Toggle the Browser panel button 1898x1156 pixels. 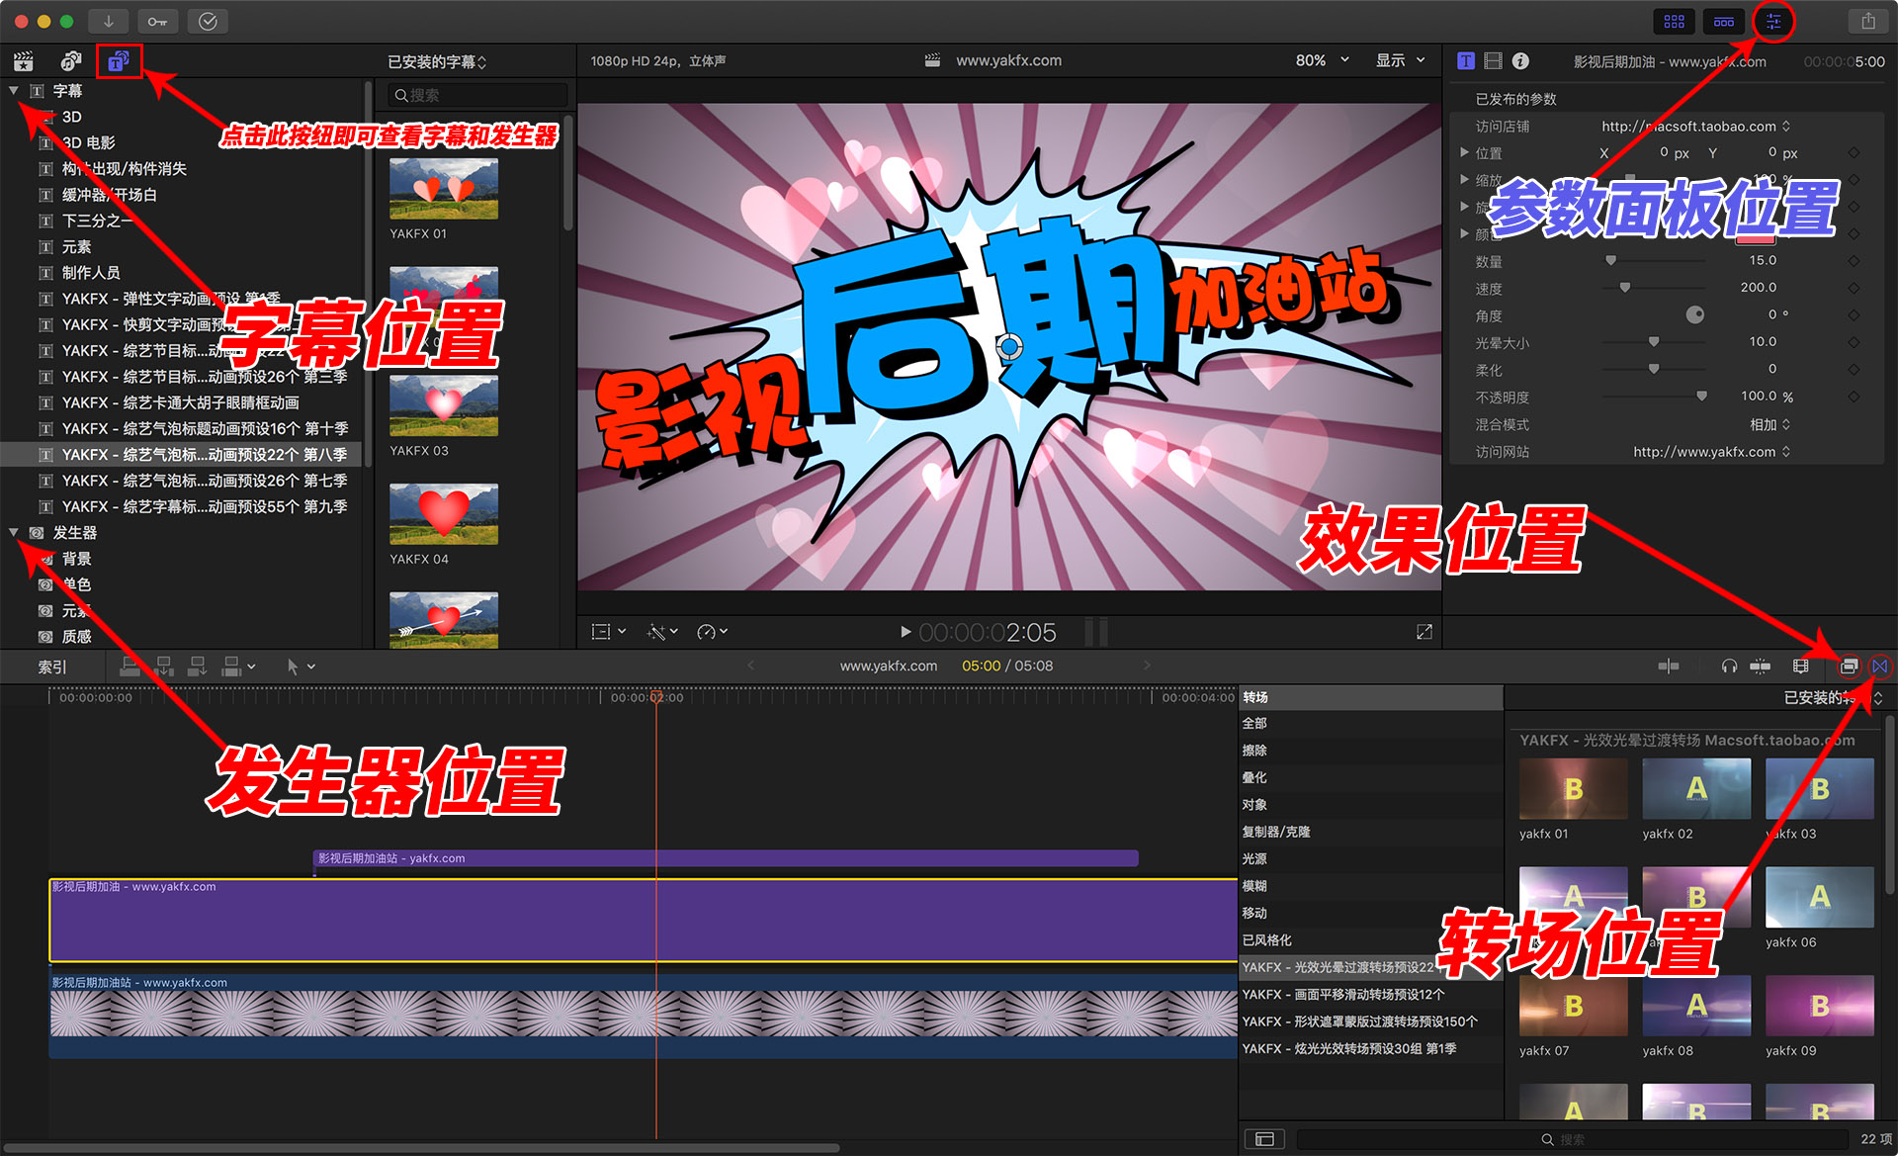[1674, 21]
